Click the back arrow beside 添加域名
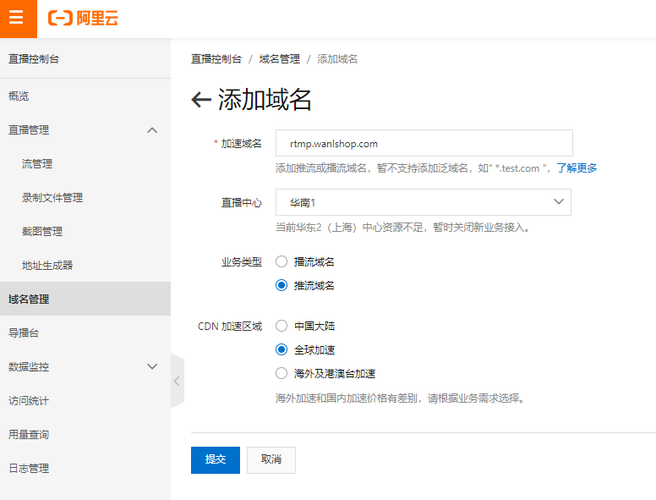Screen dimensions: 656x500 tap(201, 100)
